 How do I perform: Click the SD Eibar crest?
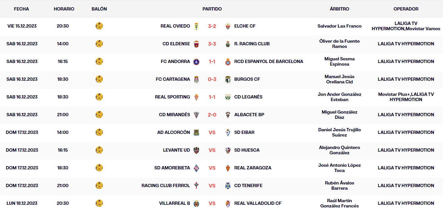(227, 132)
